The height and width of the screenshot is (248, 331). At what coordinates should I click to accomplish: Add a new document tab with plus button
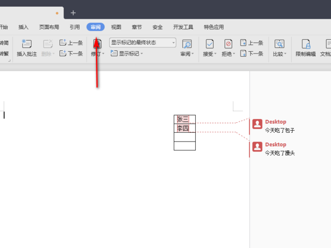point(73,13)
